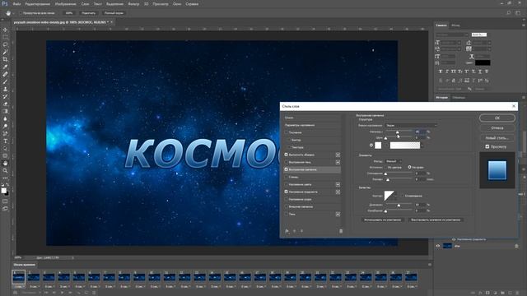Click the strikethrough icon in Character panel
Image resolution: width=527 pixels, height=296 pixels.
(x=487, y=72)
